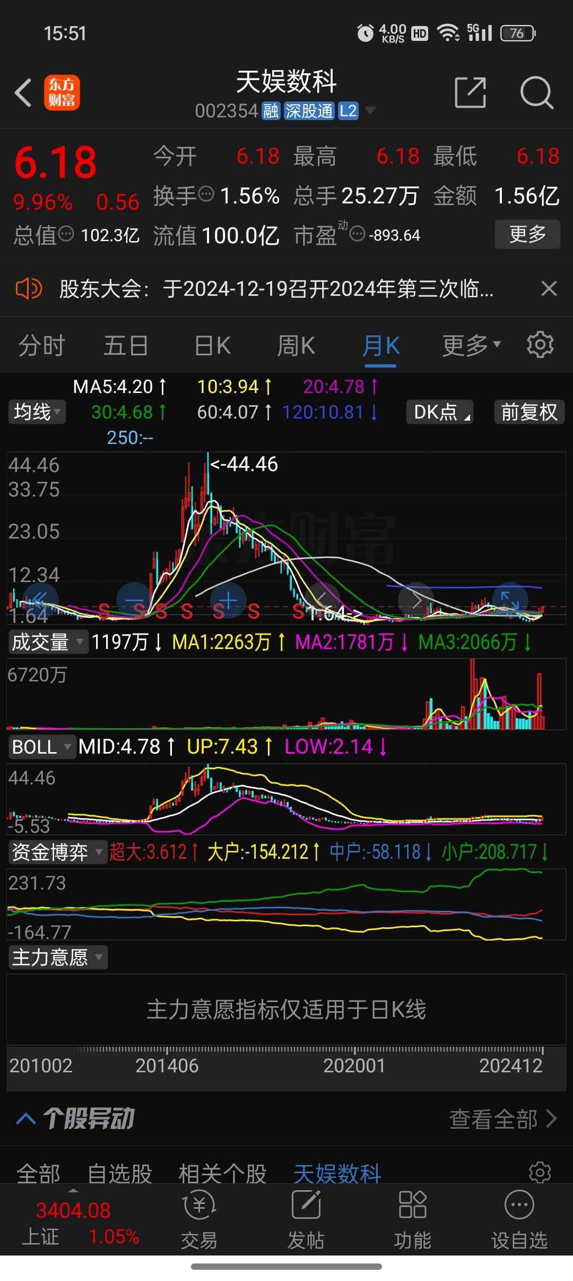Tap 更多 button in quote panel
Image resolution: width=573 pixels, height=1281 pixels.
527,234
